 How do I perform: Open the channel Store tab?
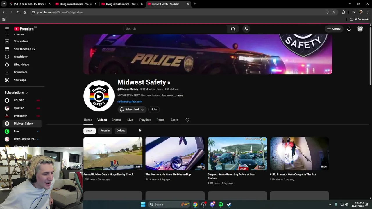click(x=174, y=120)
